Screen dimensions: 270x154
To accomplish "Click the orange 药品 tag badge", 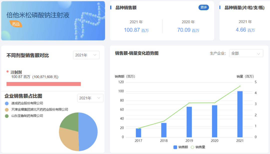I will (x=16, y=24).
